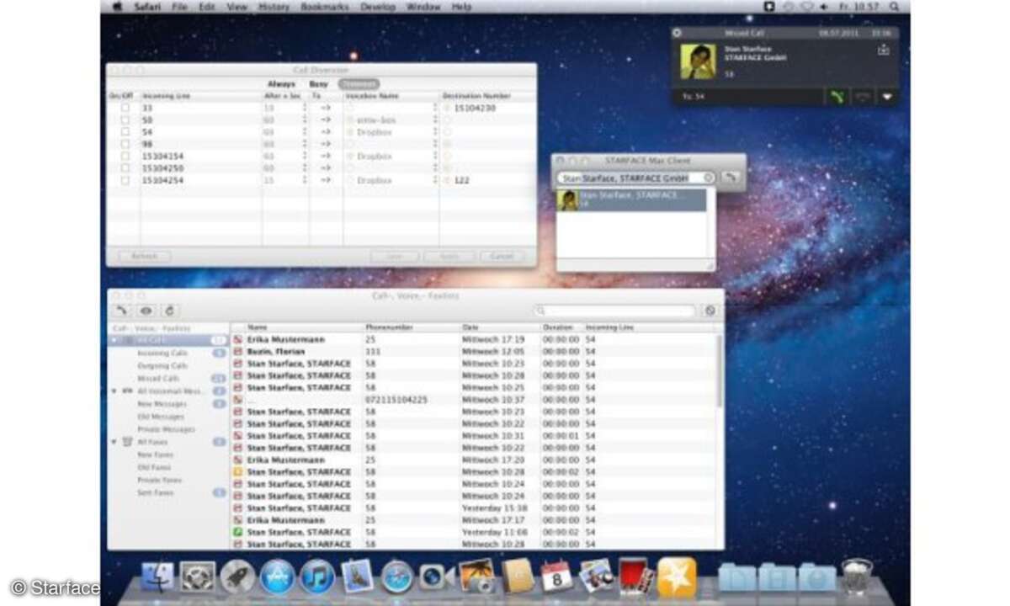
Task: Click the green answer-call icon in Missed Call popup
Action: coord(837,96)
